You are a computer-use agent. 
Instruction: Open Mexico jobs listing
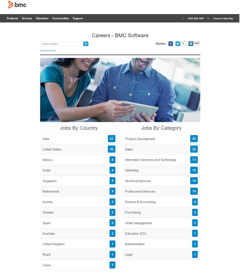[79, 160]
